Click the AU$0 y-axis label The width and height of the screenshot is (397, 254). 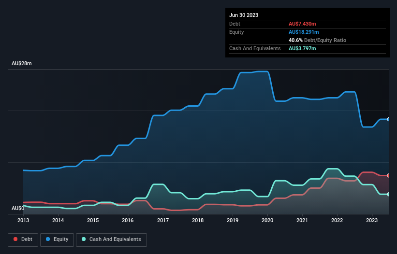tap(17, 208)
